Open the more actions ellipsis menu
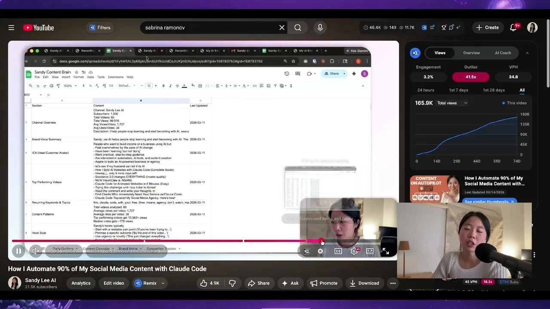 pyautogui.click(x=393, y=283)
